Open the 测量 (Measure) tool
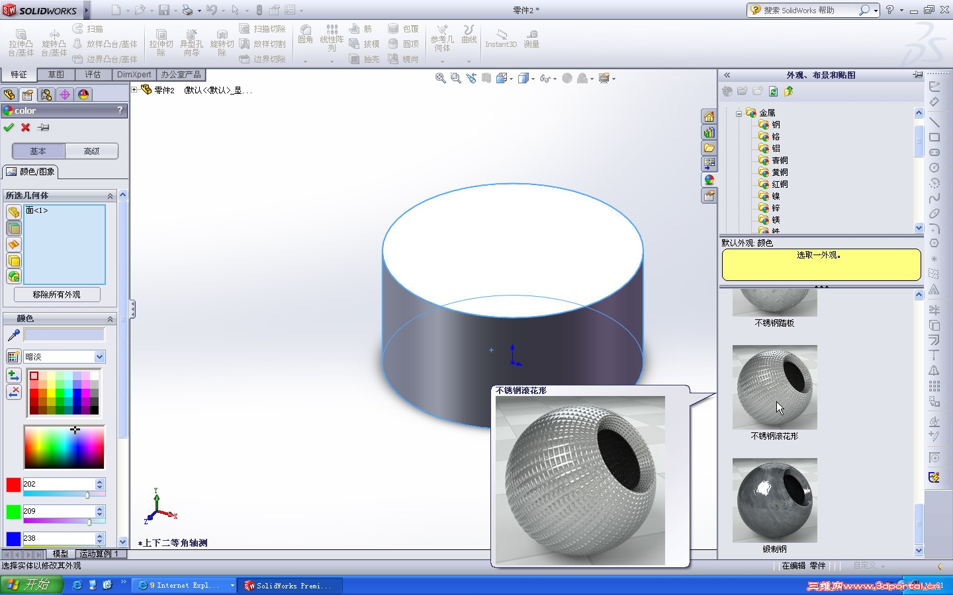This screenshot has height=595, width=953. [531, 39]
